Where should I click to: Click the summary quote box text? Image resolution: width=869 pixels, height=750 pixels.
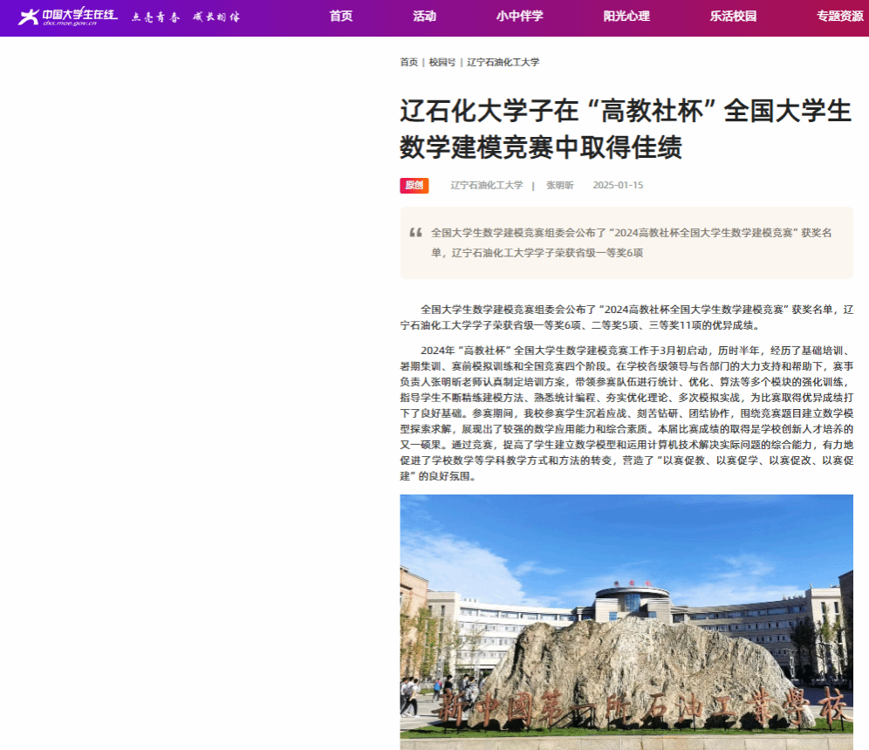pyautogui.click(x=630, y=242)
